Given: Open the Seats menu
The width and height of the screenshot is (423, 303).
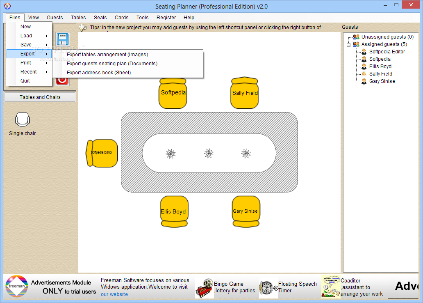Looking at the screenshot, I should pyautogui.click(x=100, y=18).
